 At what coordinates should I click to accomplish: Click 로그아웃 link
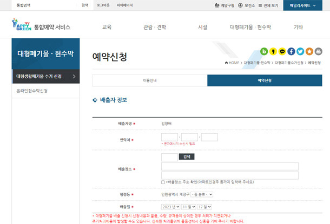pyautogui.click(x=103, y=5)
